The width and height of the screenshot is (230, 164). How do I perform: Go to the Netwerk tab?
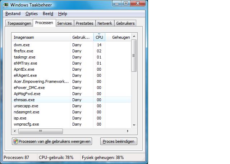pyautogui.click(x=105, y=23)
